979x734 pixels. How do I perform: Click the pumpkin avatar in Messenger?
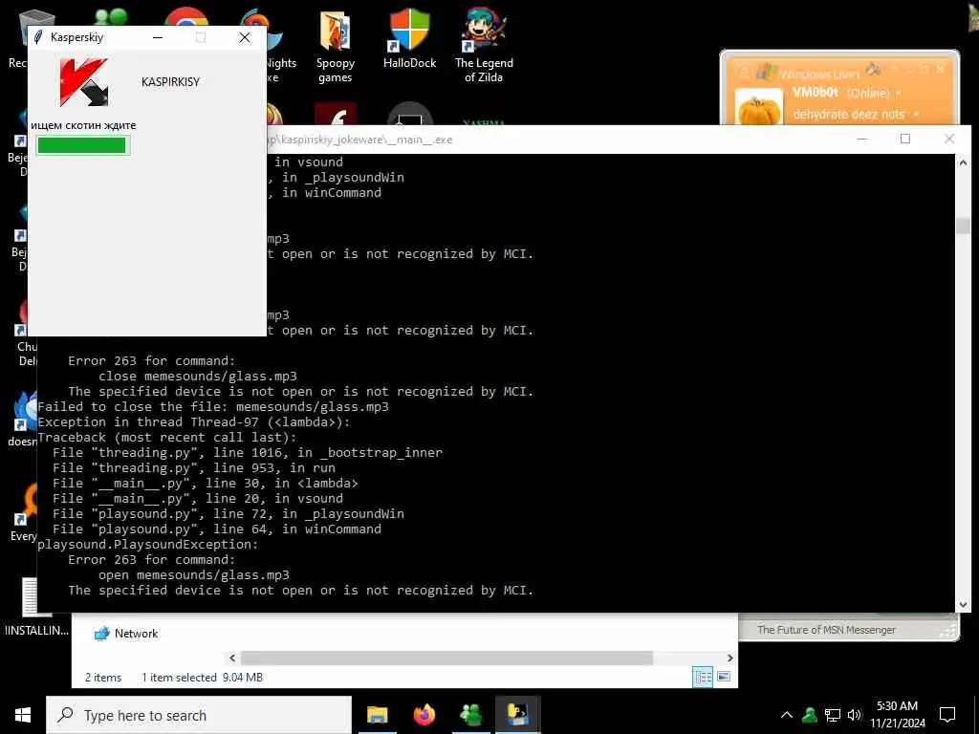tap(758, 107)
